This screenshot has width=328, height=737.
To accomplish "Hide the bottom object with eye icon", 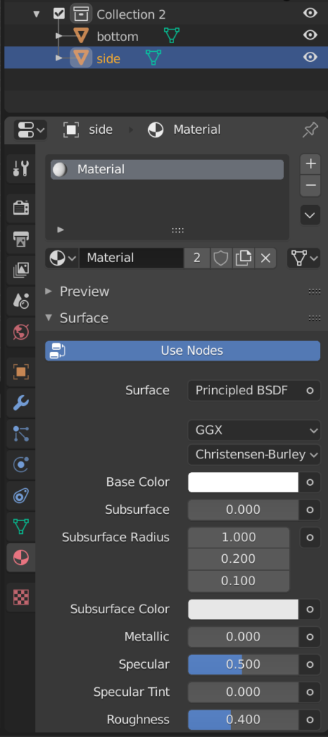I will 310,35.
